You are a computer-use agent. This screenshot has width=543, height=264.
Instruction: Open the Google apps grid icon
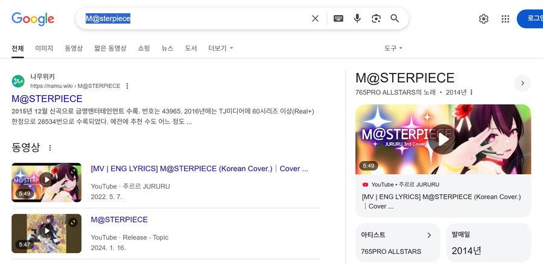click(x=505, y=19)
